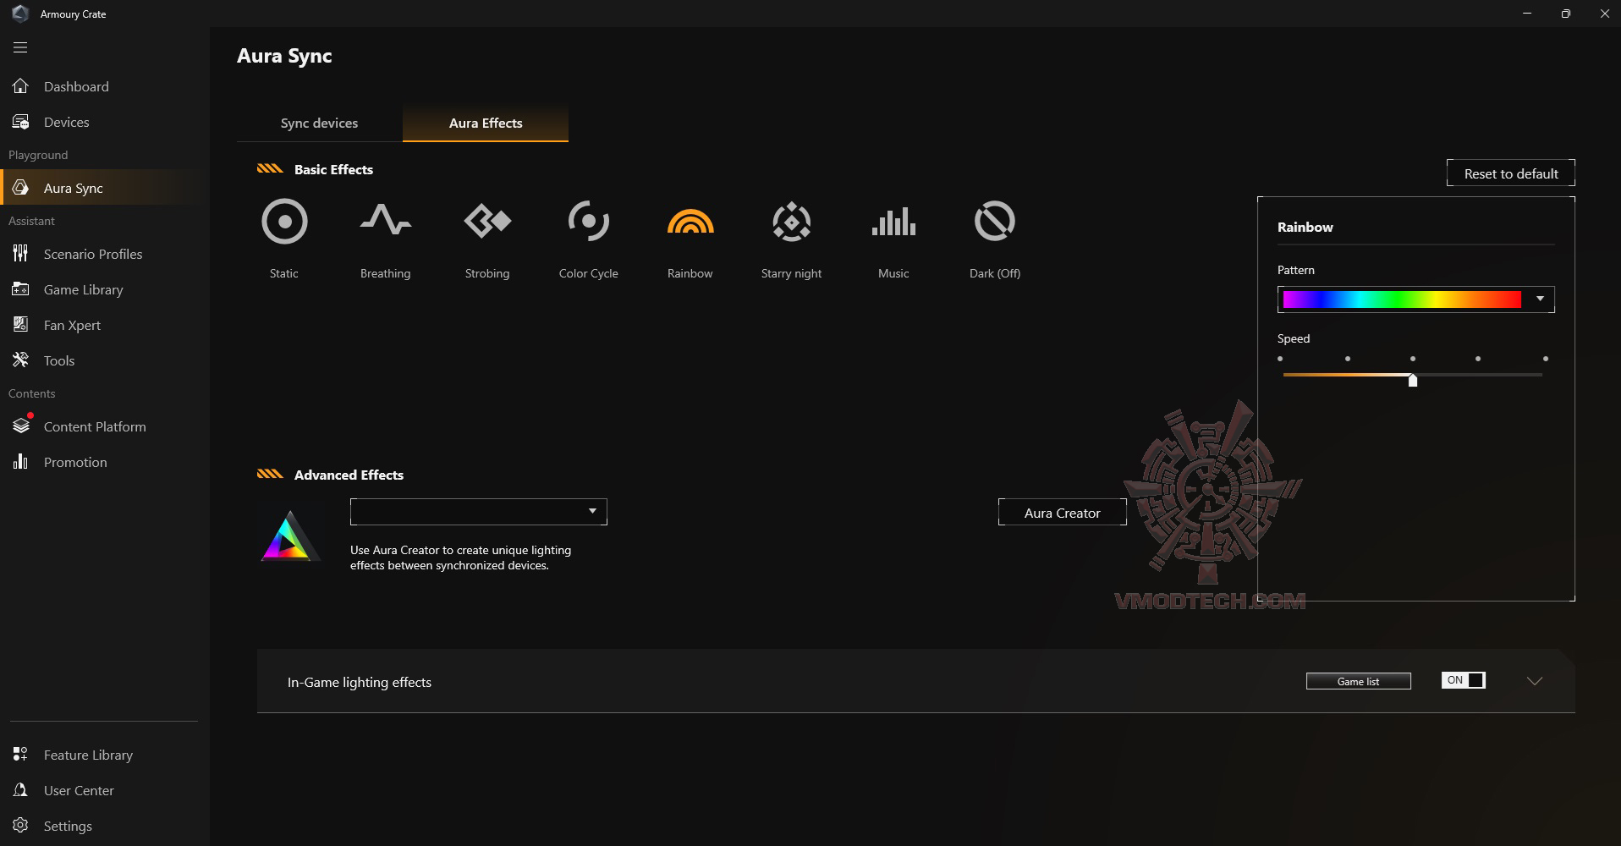Click the Armoury Crate app logo

[20, 14]
